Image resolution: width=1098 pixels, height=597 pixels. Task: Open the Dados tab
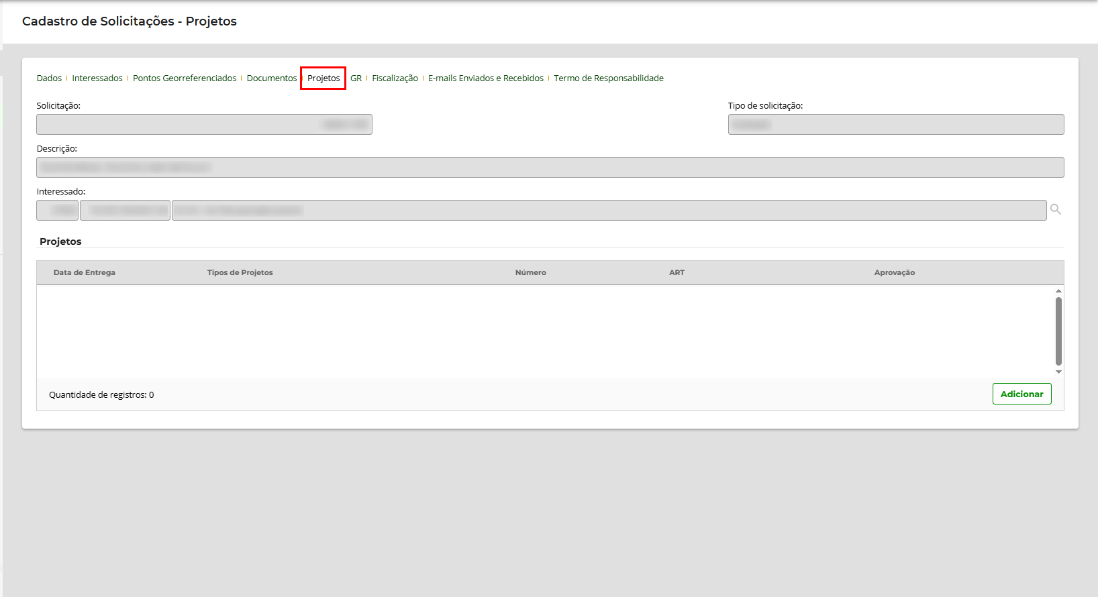pos(49,78)
